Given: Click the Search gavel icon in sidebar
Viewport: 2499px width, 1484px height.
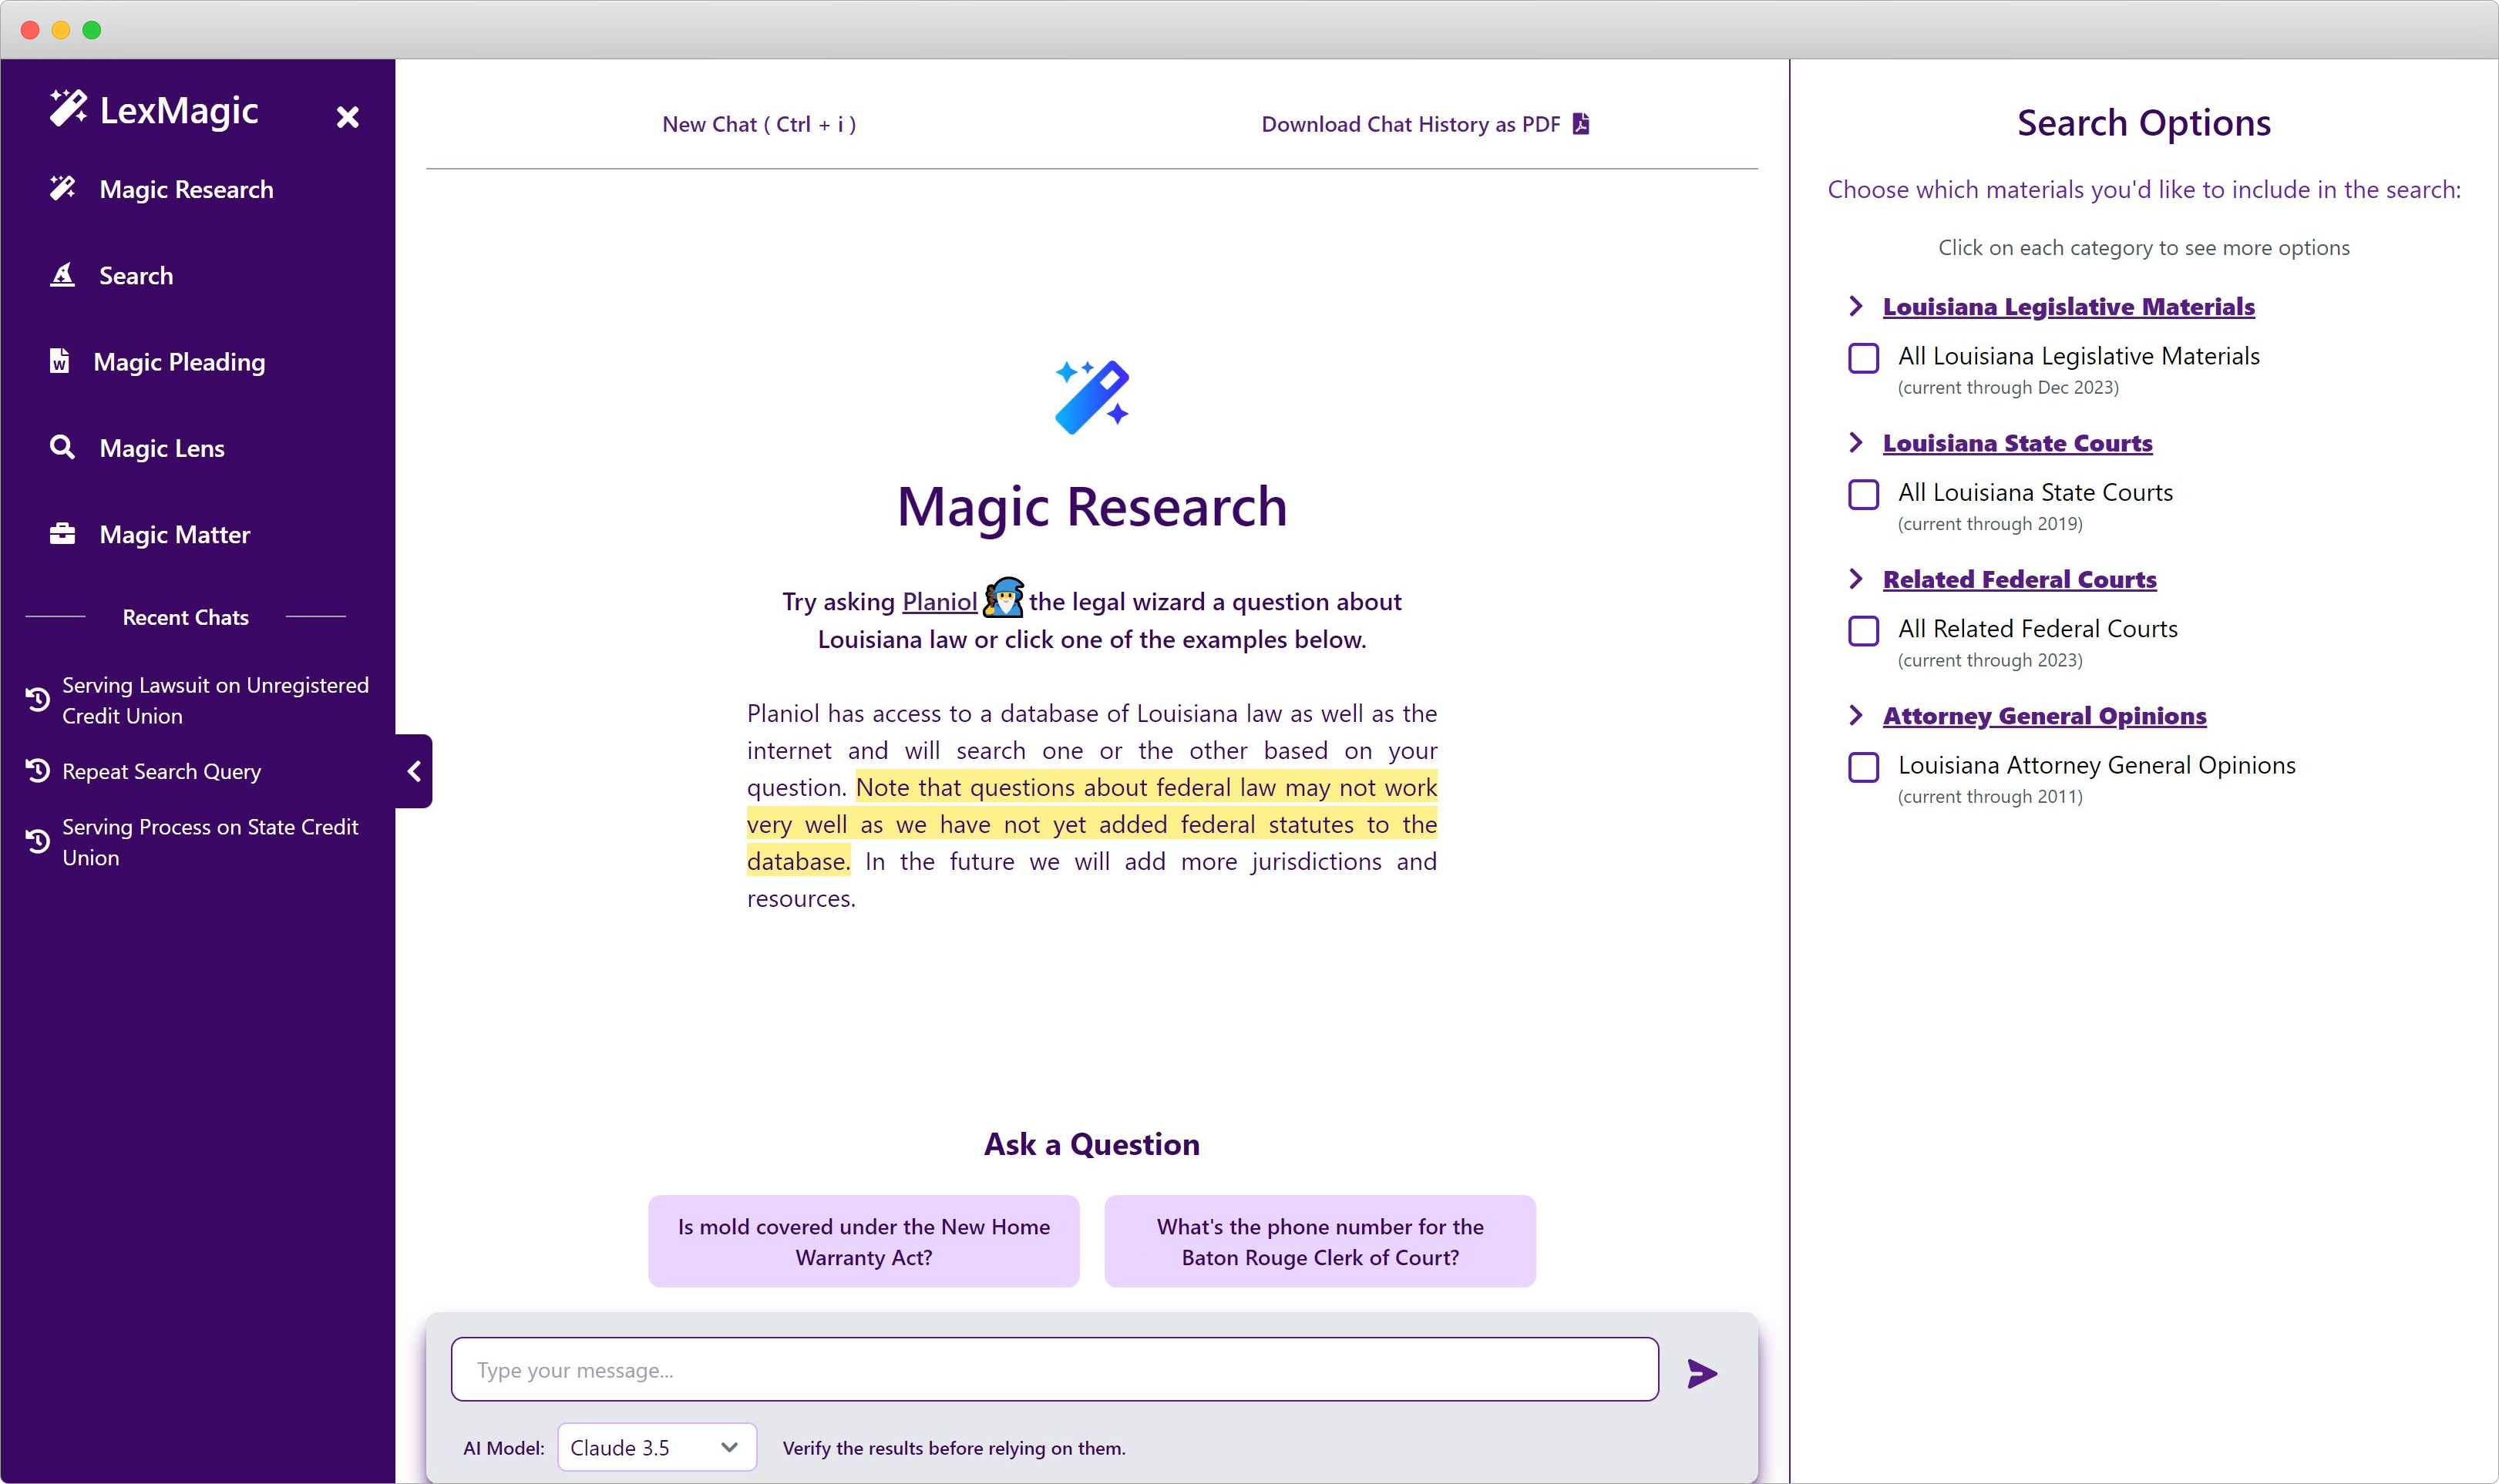Looking at the screenshot, I should (x=62, y=274).
